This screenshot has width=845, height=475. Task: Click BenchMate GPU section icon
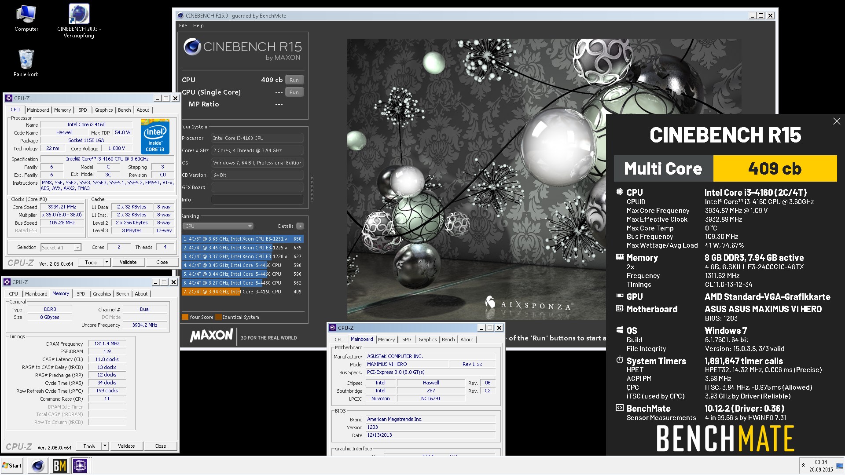coord(620,296)
